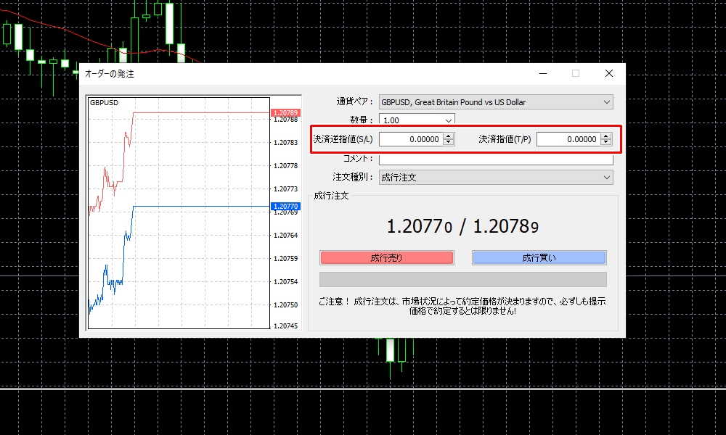The height and width of the screenshot is (435, 726).
Task: Click the オーダーの発注 window title bar
Action: (x=290, y=73)
